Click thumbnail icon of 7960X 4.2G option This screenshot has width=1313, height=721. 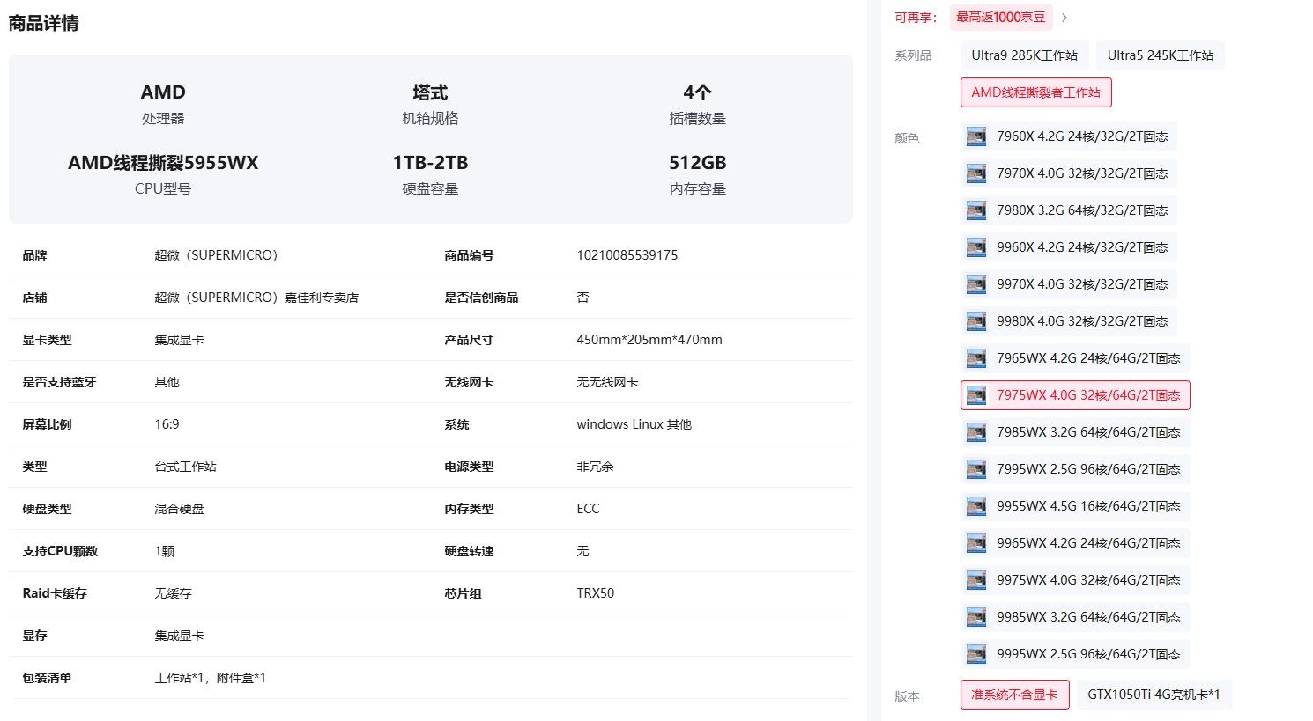[975, 136]
